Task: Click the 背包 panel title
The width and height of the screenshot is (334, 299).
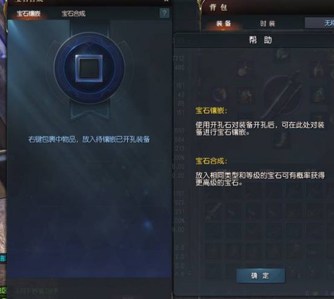Action: pos(218,7)
